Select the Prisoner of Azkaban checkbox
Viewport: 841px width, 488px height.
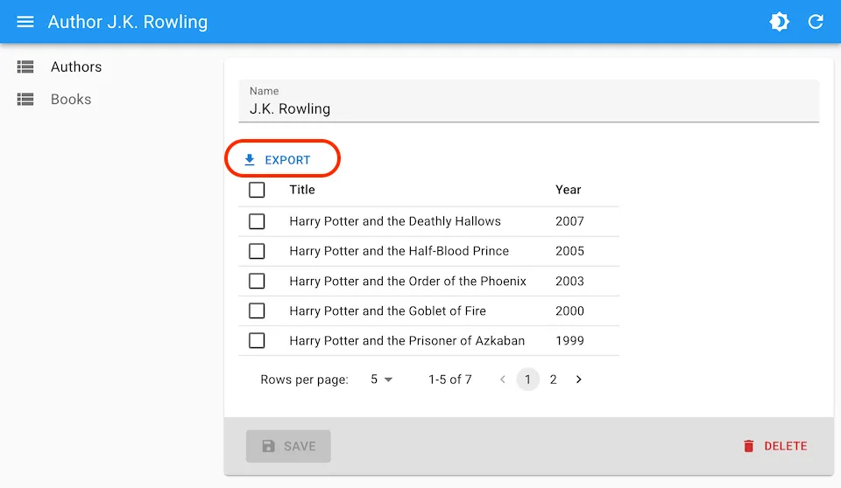tap(257, 341)
